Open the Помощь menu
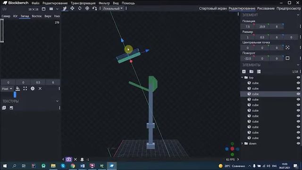The width and height of the screenshot is (302, 170). coord(128,3)
